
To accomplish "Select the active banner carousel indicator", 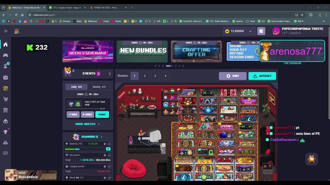I will [169, 66].
